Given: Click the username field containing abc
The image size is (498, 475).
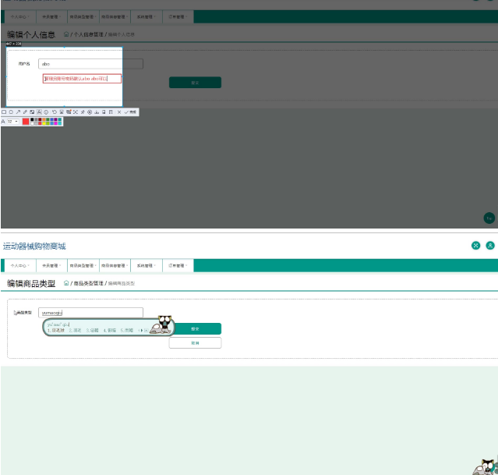Looking at the screenshot, I should [90, 64].
